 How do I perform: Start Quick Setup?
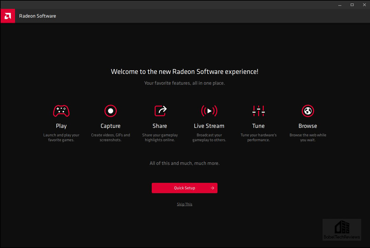coord(185,188)
